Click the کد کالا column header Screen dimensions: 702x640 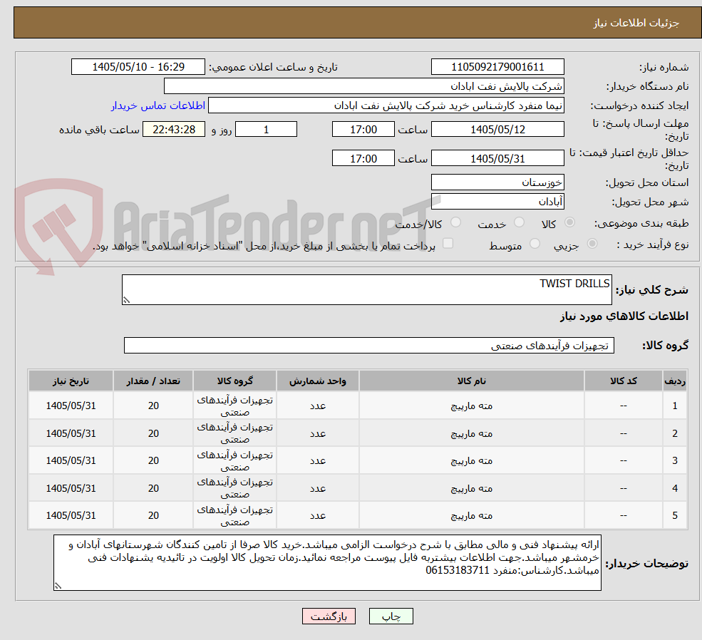pos(623,381)
